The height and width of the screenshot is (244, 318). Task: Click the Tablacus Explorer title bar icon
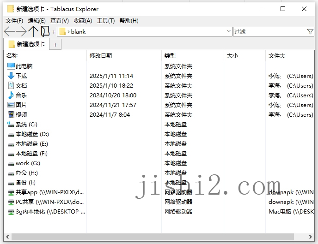click(11, 9)
